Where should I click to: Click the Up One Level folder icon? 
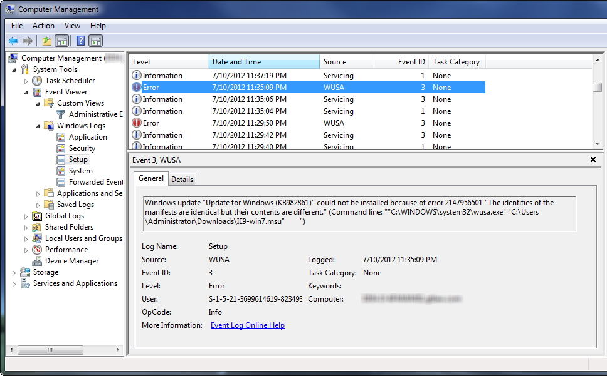point(46,41)
